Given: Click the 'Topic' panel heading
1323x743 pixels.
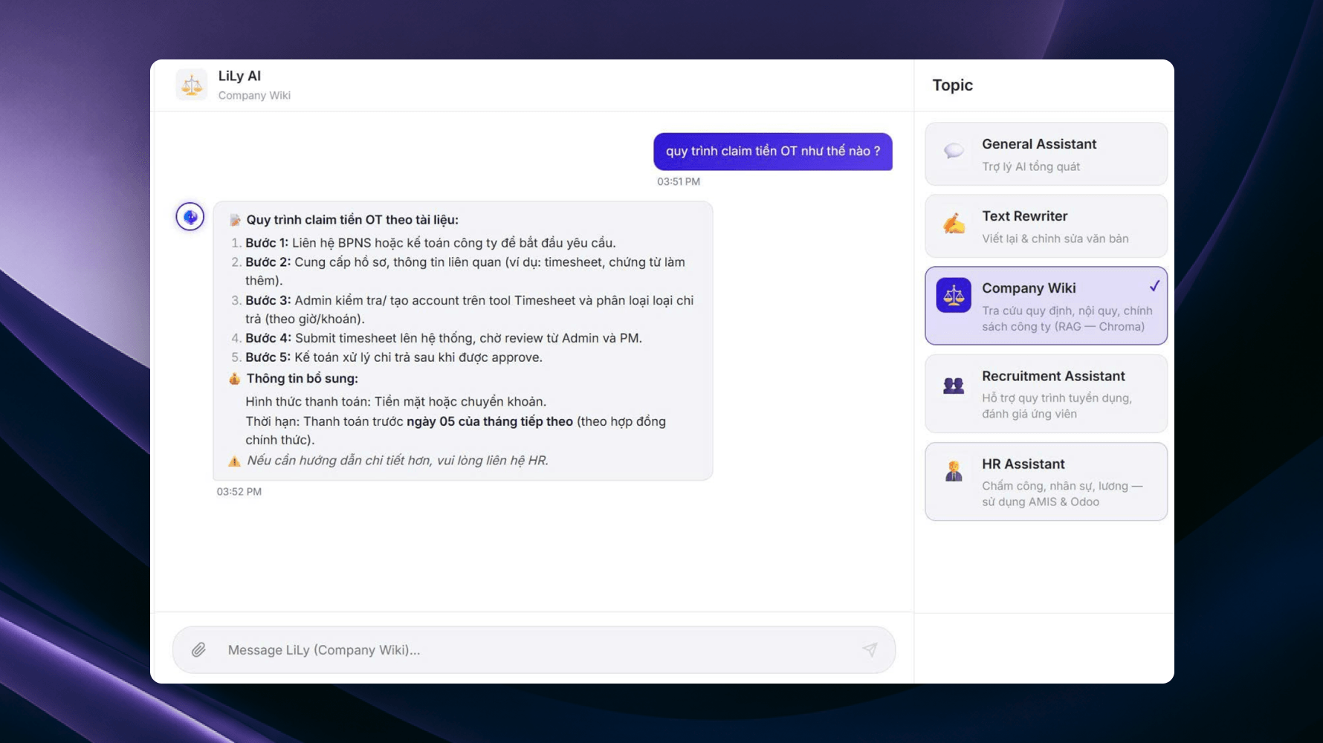Looking at the screenshot, I should (x=953, y=85).
